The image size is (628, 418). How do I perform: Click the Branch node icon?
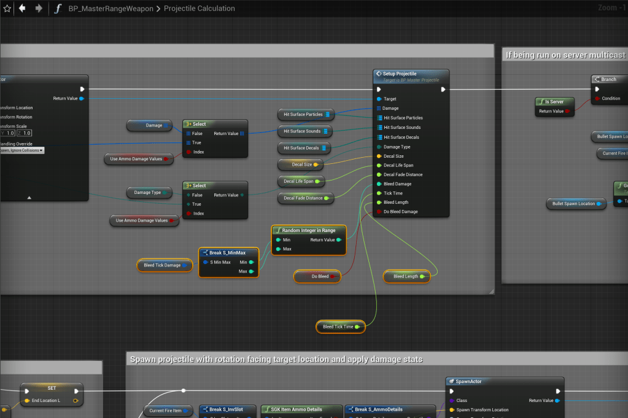(x=597, y=79)
